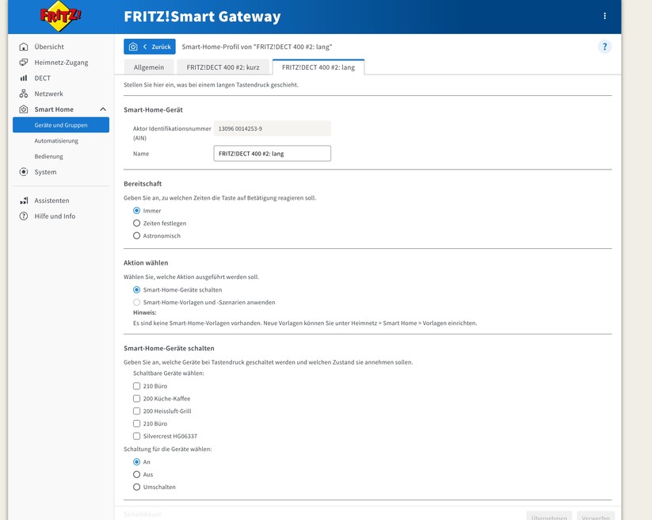
Task: Choose Umschalten as switching state
Action: click(x=136, y=487)
